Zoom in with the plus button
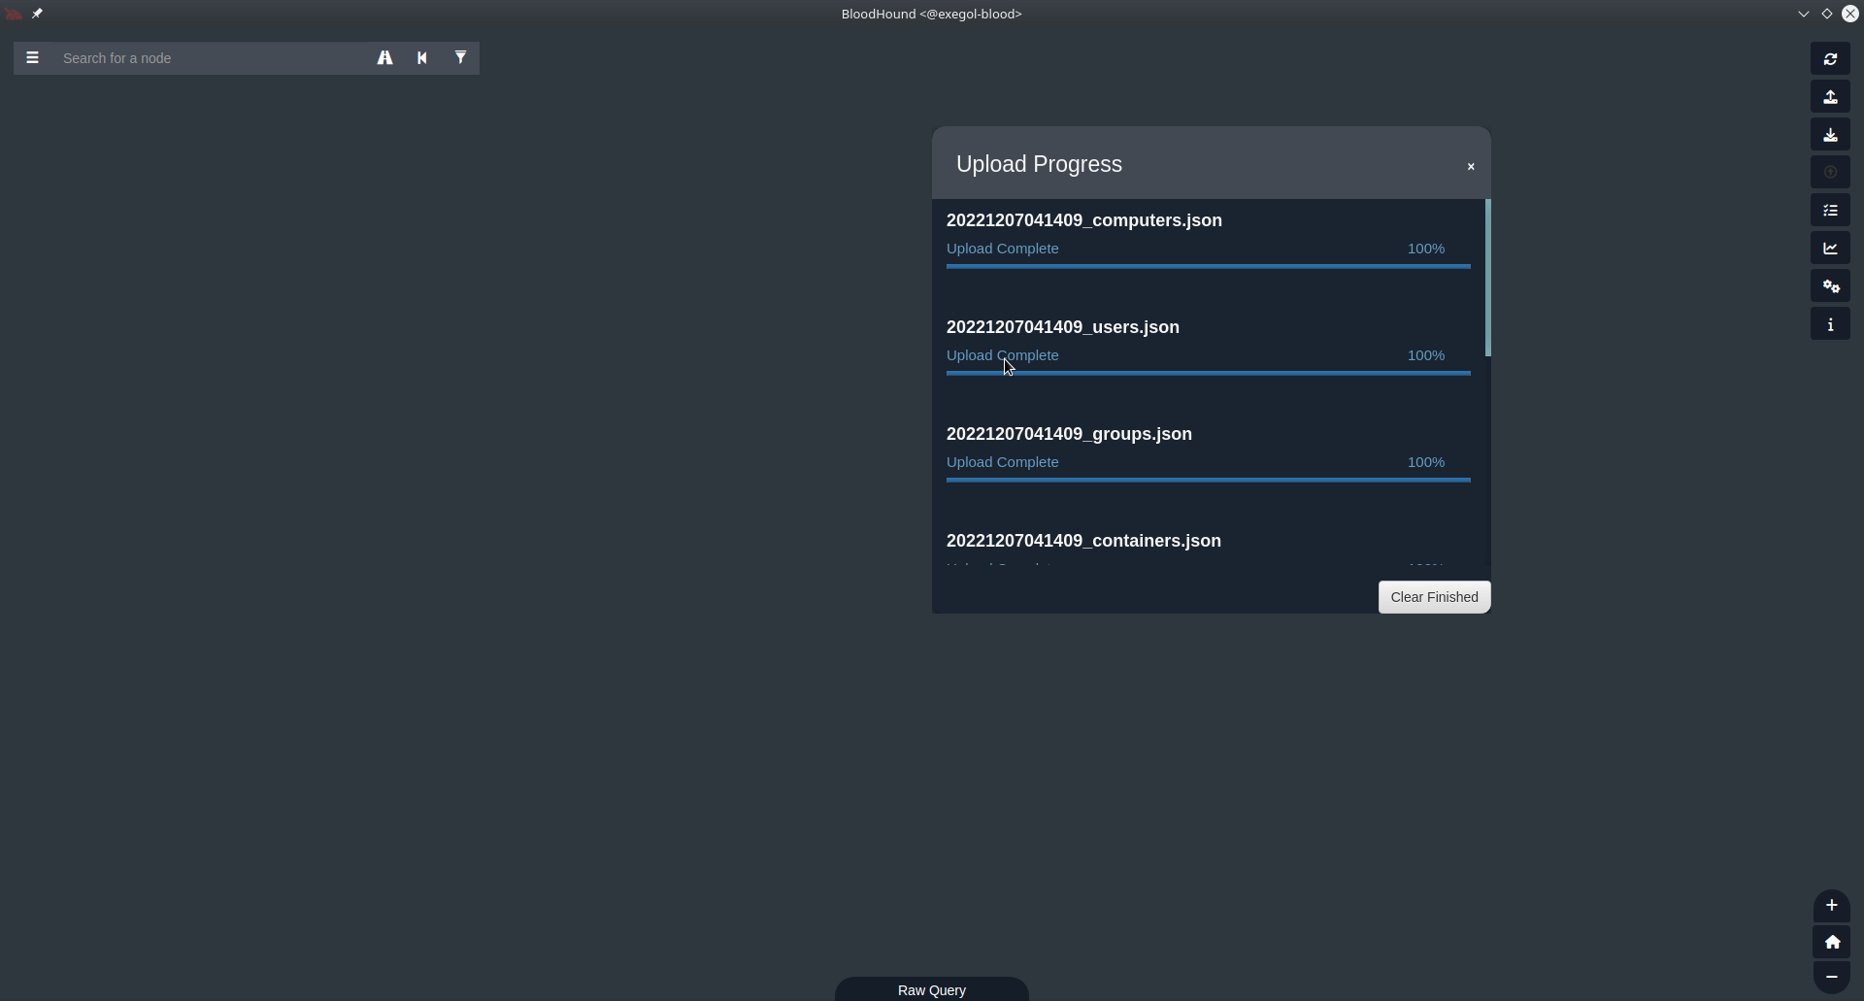 tap(1831, 906)
